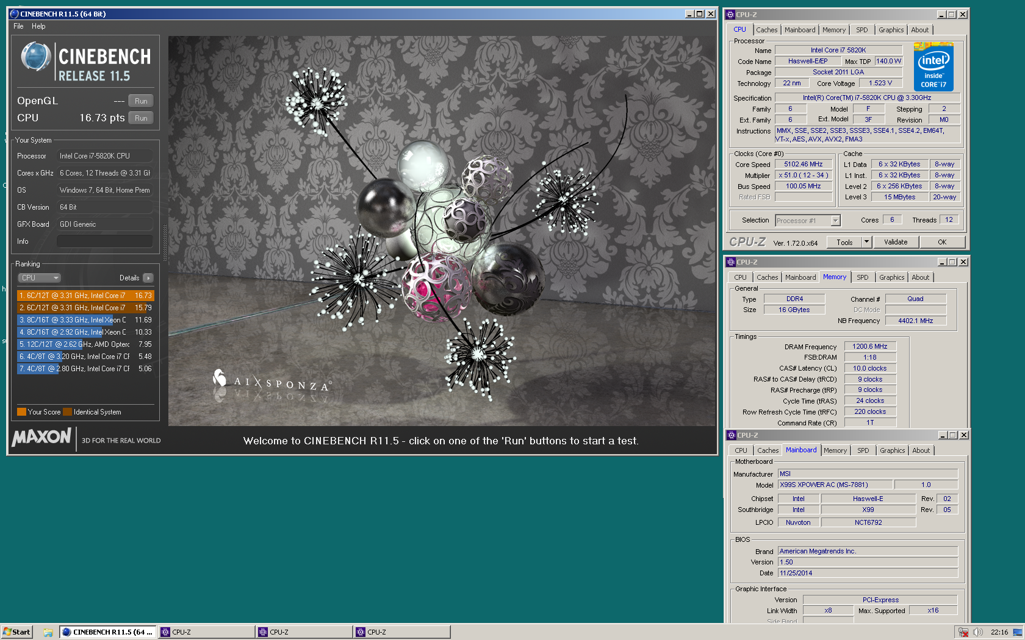Switch to SPD tab in top CPU-Z

click(x=861, y=30)
